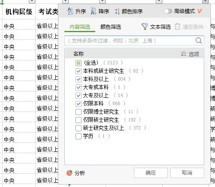The image size is (215, 187).
Task: Click the orange V premium icon
Action: (200, 11)
